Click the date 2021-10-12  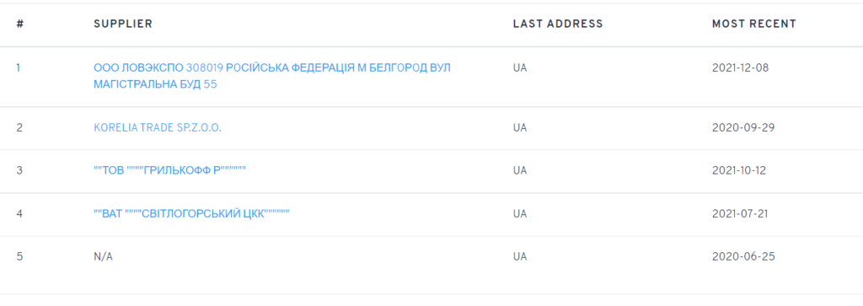(x=738, y=170)
